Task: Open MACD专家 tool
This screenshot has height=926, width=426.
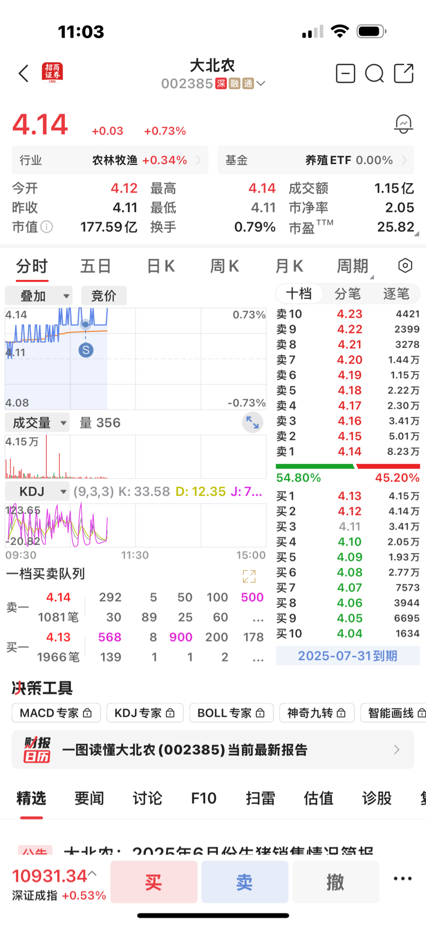Action: 56,713
